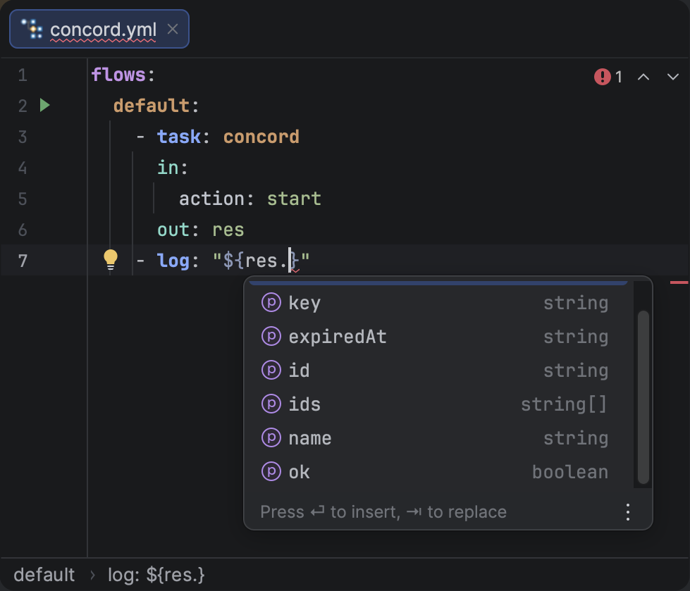This screenshot has height=591, width=690.
Task: Click the red error indicator icon
Action: 602,77
